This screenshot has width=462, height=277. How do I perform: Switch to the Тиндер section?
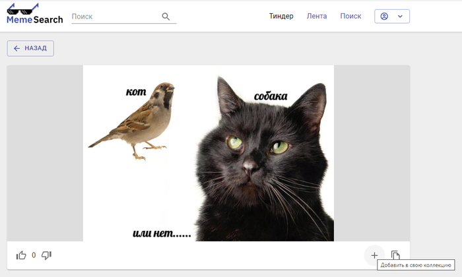tap(281, 16)
